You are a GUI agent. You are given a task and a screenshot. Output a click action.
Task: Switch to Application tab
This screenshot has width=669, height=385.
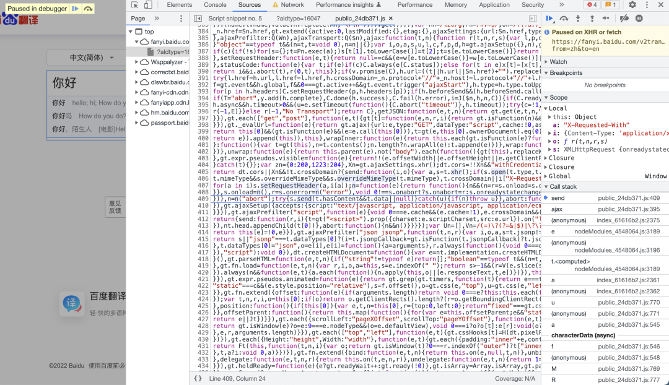point(494,5)
